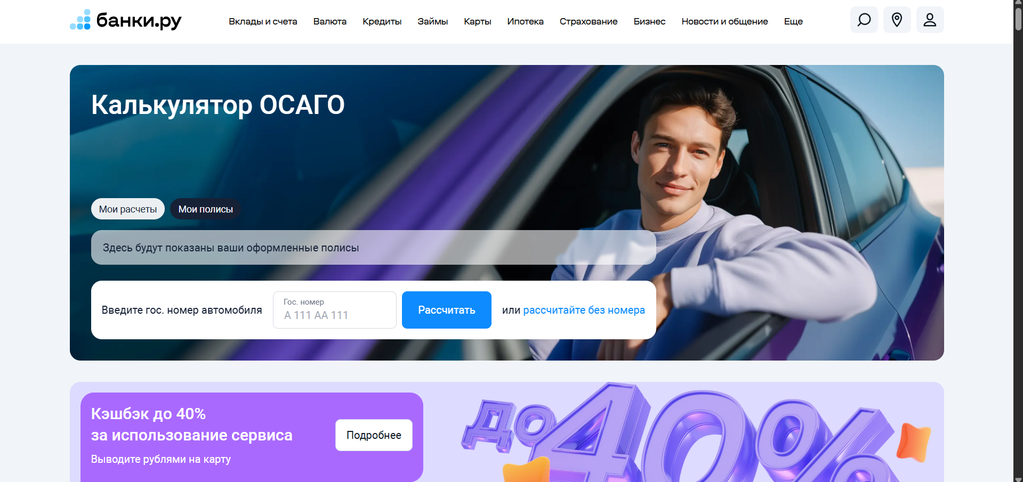Open the Страхование menu
The image size is (1023, 482).
point(589,21)
